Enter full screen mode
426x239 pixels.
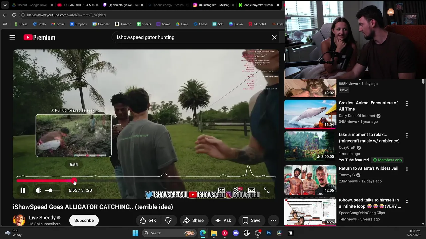(267, 190)
